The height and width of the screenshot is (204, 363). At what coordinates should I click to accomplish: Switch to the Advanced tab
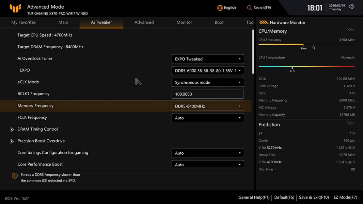pos(144,22)
